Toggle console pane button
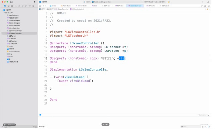Screen dimensions: 218x129 coord(209,127)
